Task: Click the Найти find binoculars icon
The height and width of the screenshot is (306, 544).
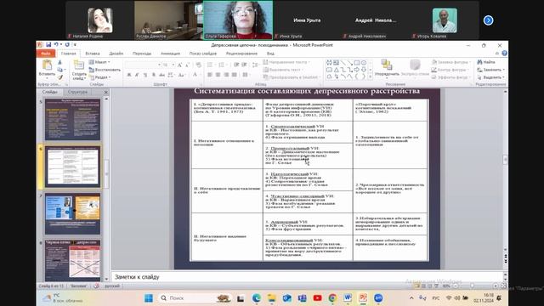Action: pos(479,62)
